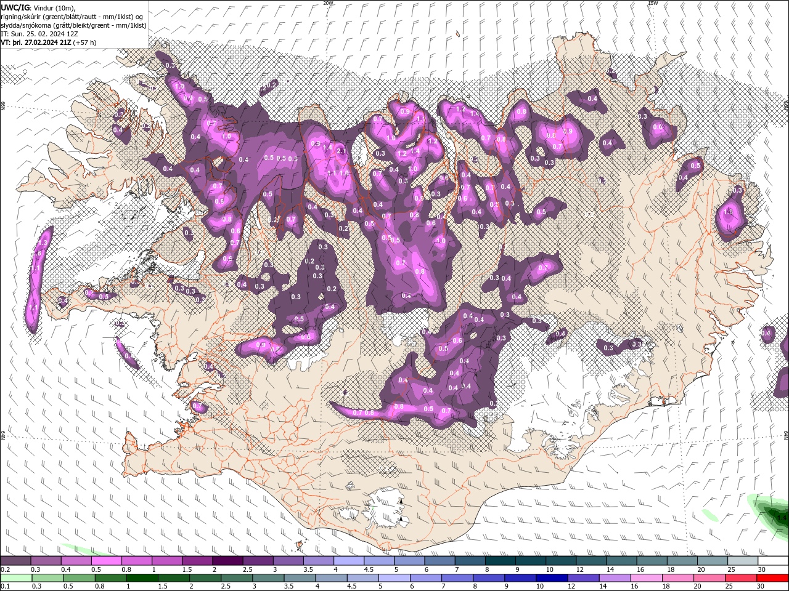Click the '2.1' precipitation value on the map
The height and width of the screenshot is (591, 789).
point(341,150)
